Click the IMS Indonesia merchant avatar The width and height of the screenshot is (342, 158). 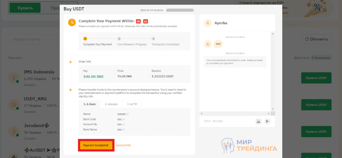click(x=14, y=77)
